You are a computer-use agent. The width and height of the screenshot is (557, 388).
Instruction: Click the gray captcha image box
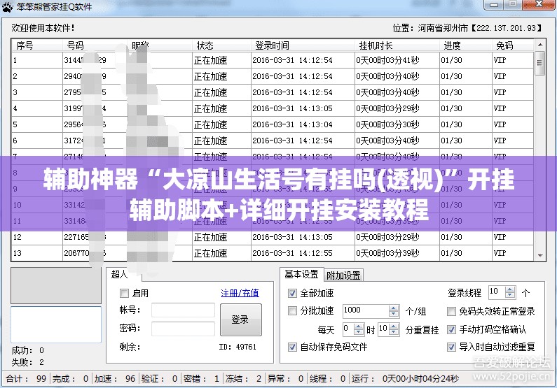click(56, 285)
